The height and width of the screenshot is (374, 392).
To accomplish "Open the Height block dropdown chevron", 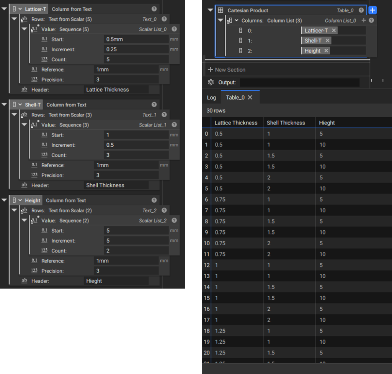I will click(x=20, y=200).
